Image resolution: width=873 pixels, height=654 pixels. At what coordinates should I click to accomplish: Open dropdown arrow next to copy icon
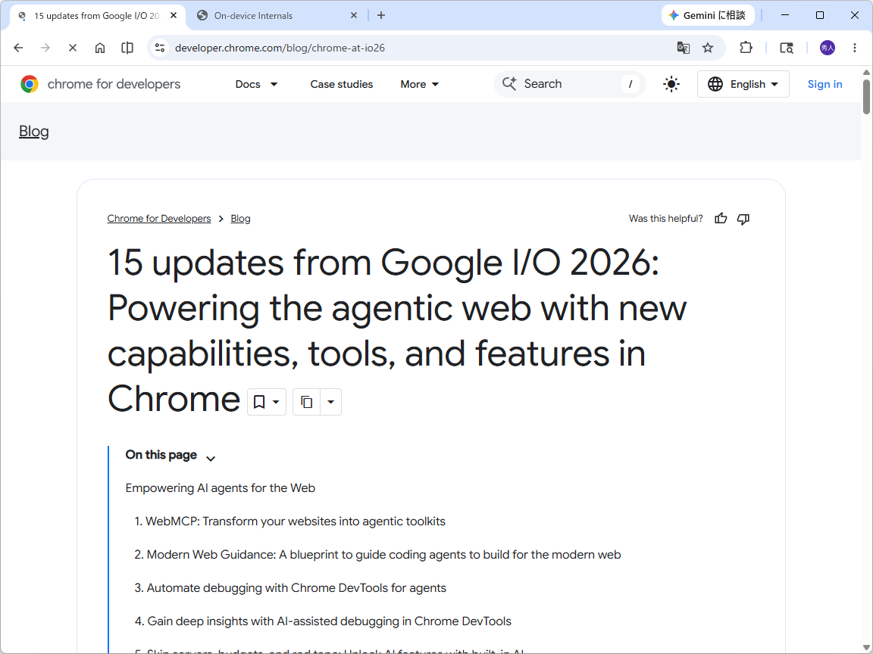click(x=330, y=401)
